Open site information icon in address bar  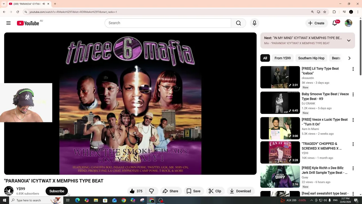tap(26, 12)
